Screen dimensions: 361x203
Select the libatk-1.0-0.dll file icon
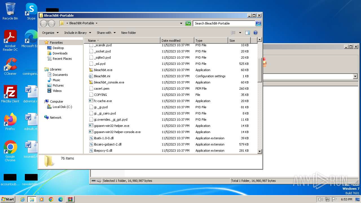(x=91, y=138)
